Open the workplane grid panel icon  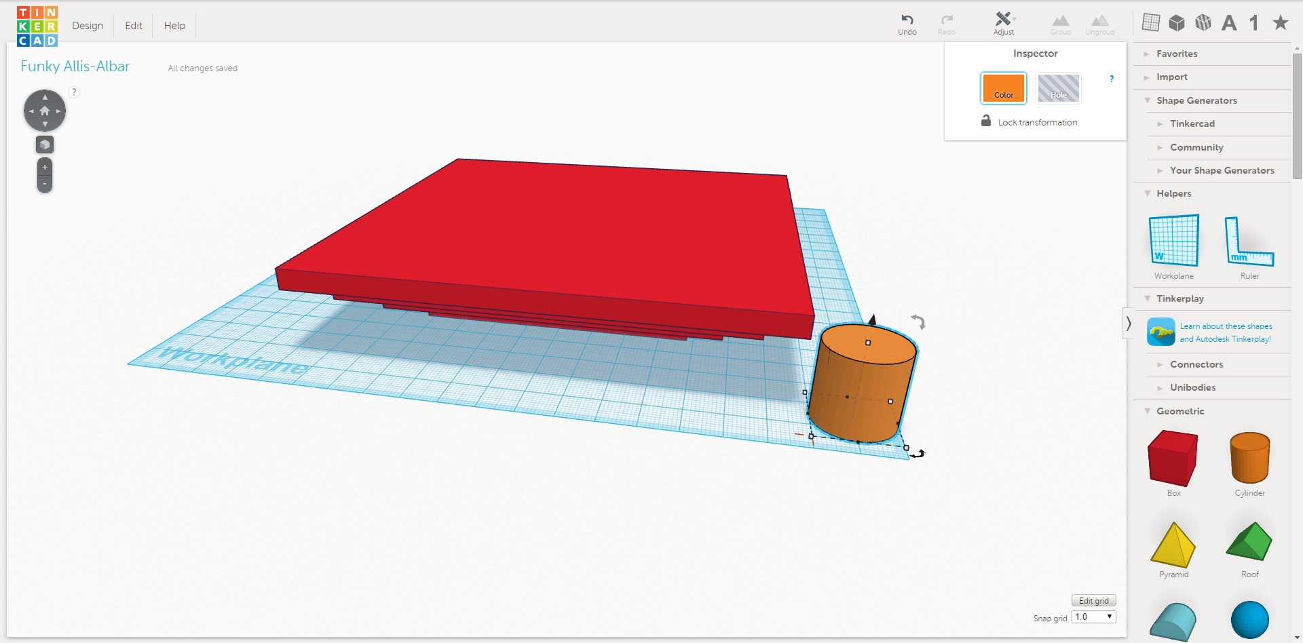tap(1151, 22)
